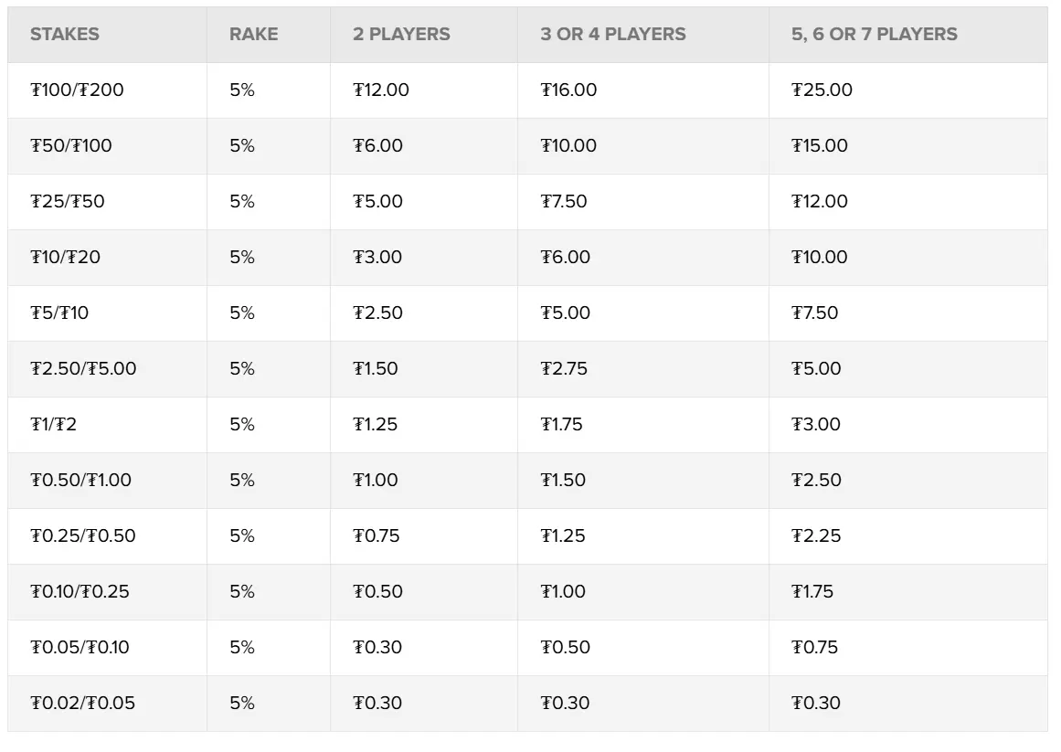Select the ₮16.00 cap value
This screenshot has width=1061, height=752.
coord(568,90)
